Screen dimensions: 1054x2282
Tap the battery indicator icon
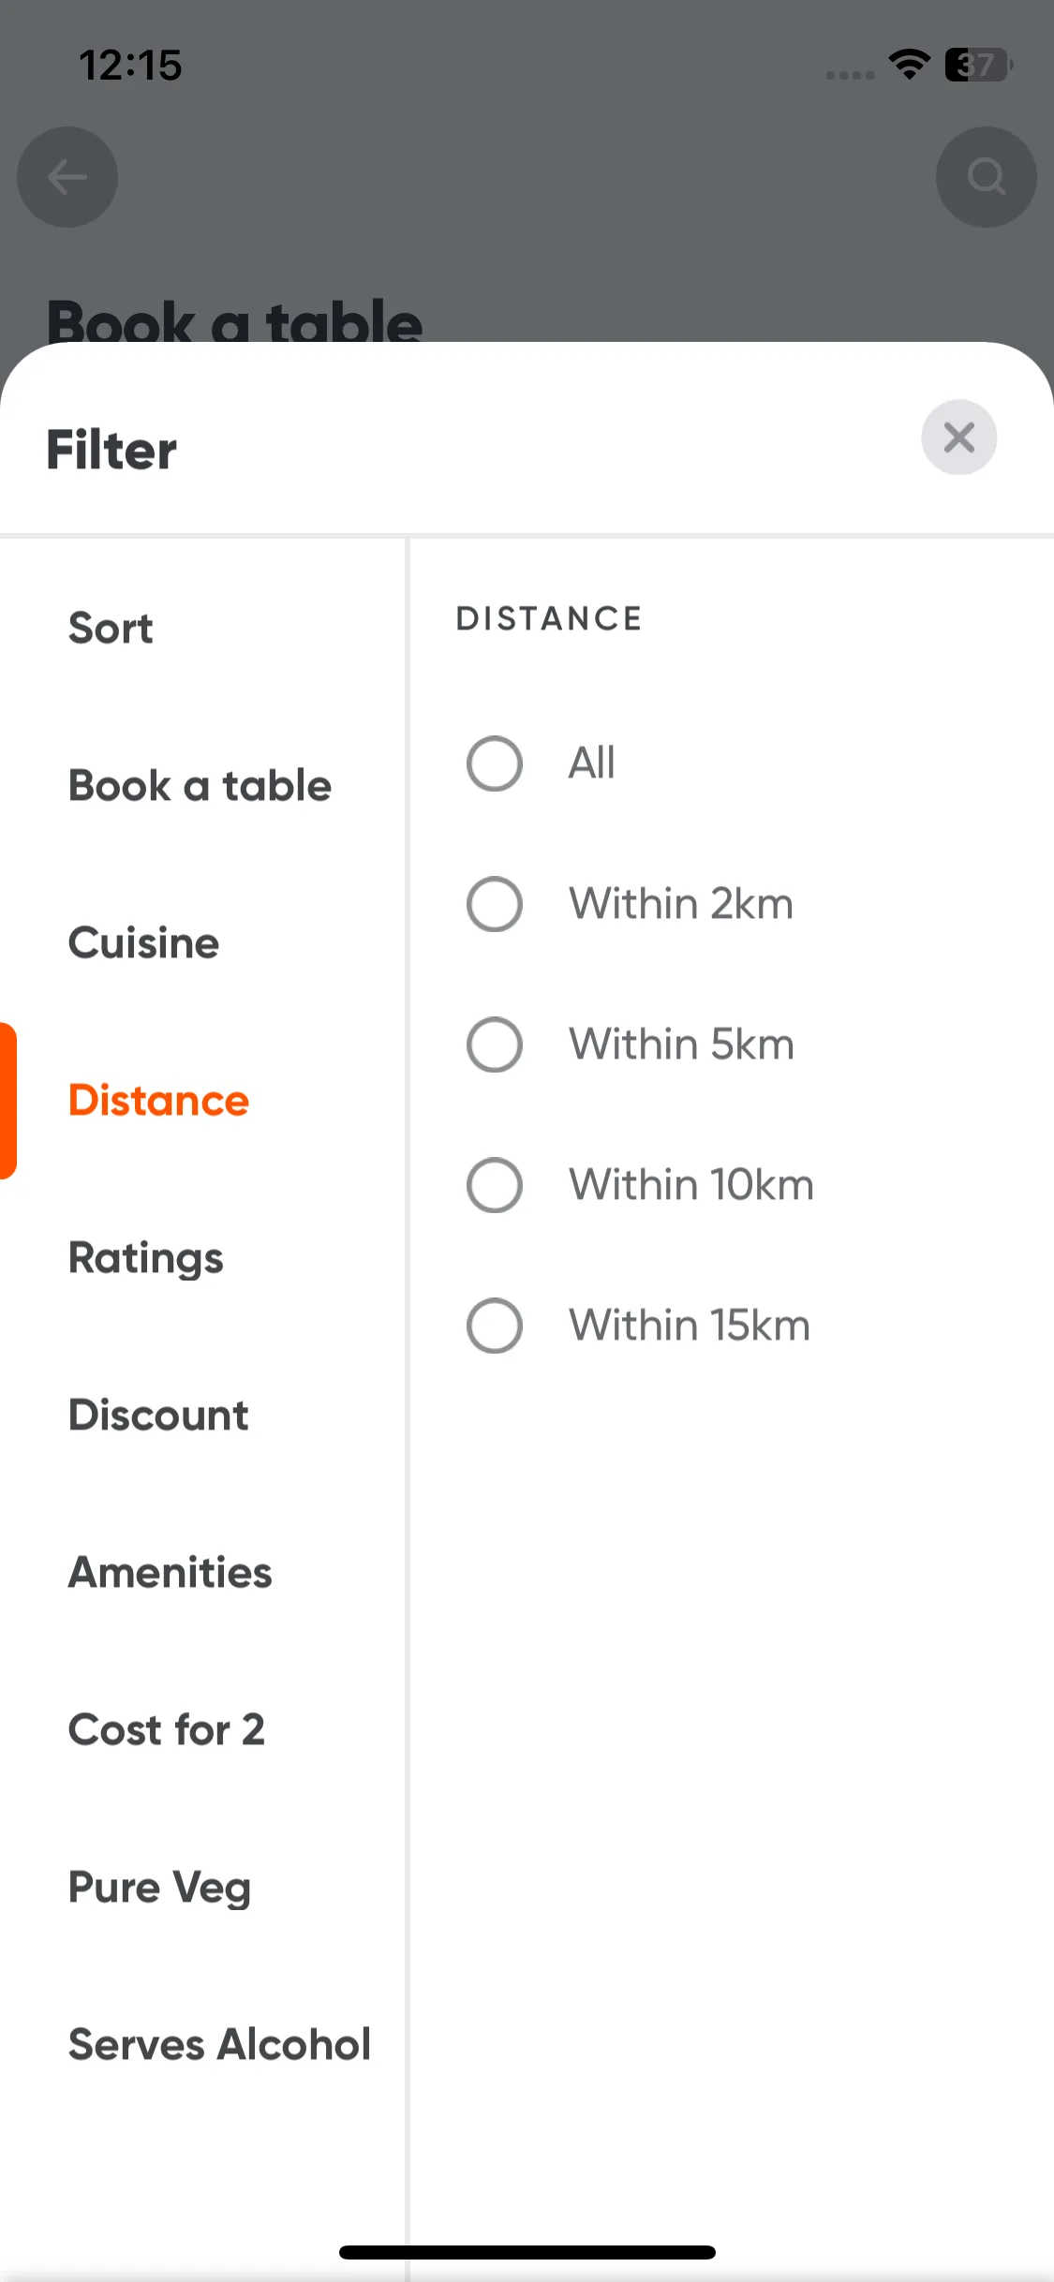(x=978, y=65)
